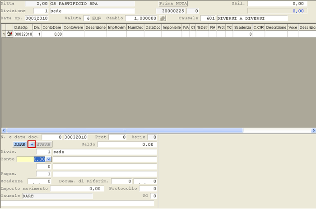The height and width of the screenshot is (209, 316).
Task: Click the Imponibile column header
Action: pyautogui.click(x=172, y=28)
